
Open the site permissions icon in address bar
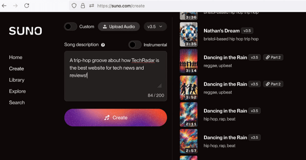92,6
